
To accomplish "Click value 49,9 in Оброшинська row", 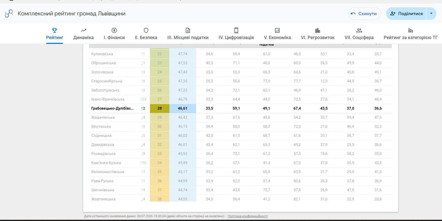I will coord(351,63).
